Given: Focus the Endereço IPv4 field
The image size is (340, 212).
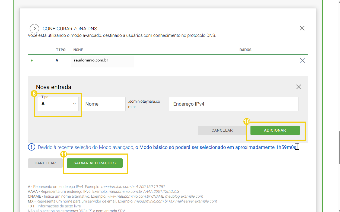Looking at the screenshot, I should (x=233, y=104).
